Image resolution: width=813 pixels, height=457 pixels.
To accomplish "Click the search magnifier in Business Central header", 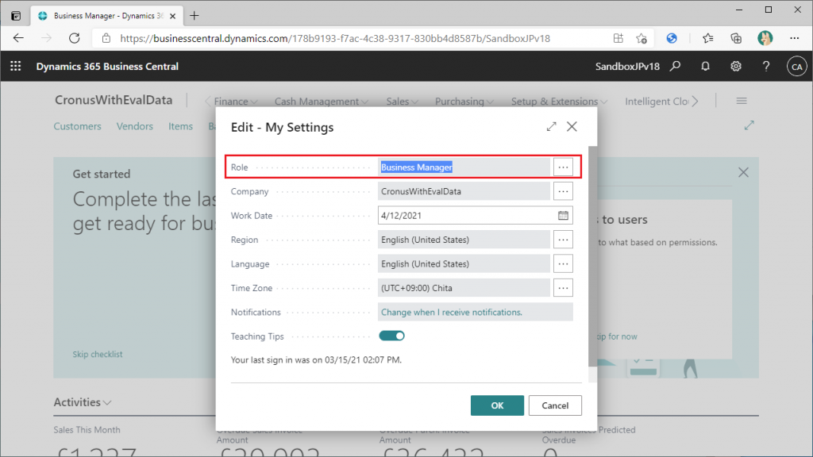I will point(675,67).
